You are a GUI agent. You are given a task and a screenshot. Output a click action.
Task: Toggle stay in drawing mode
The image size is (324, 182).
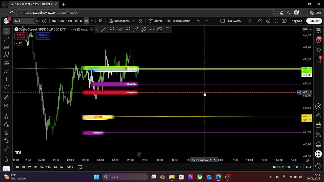[x=6, y=125]
